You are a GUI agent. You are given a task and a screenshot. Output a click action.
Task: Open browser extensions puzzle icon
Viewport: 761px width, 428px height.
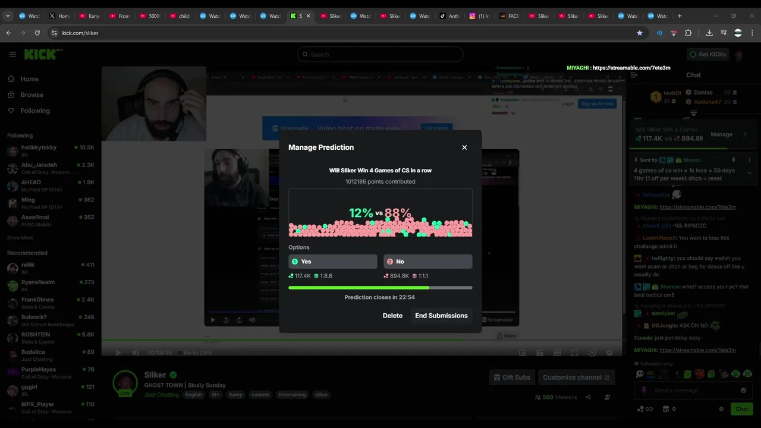[688, 33]
